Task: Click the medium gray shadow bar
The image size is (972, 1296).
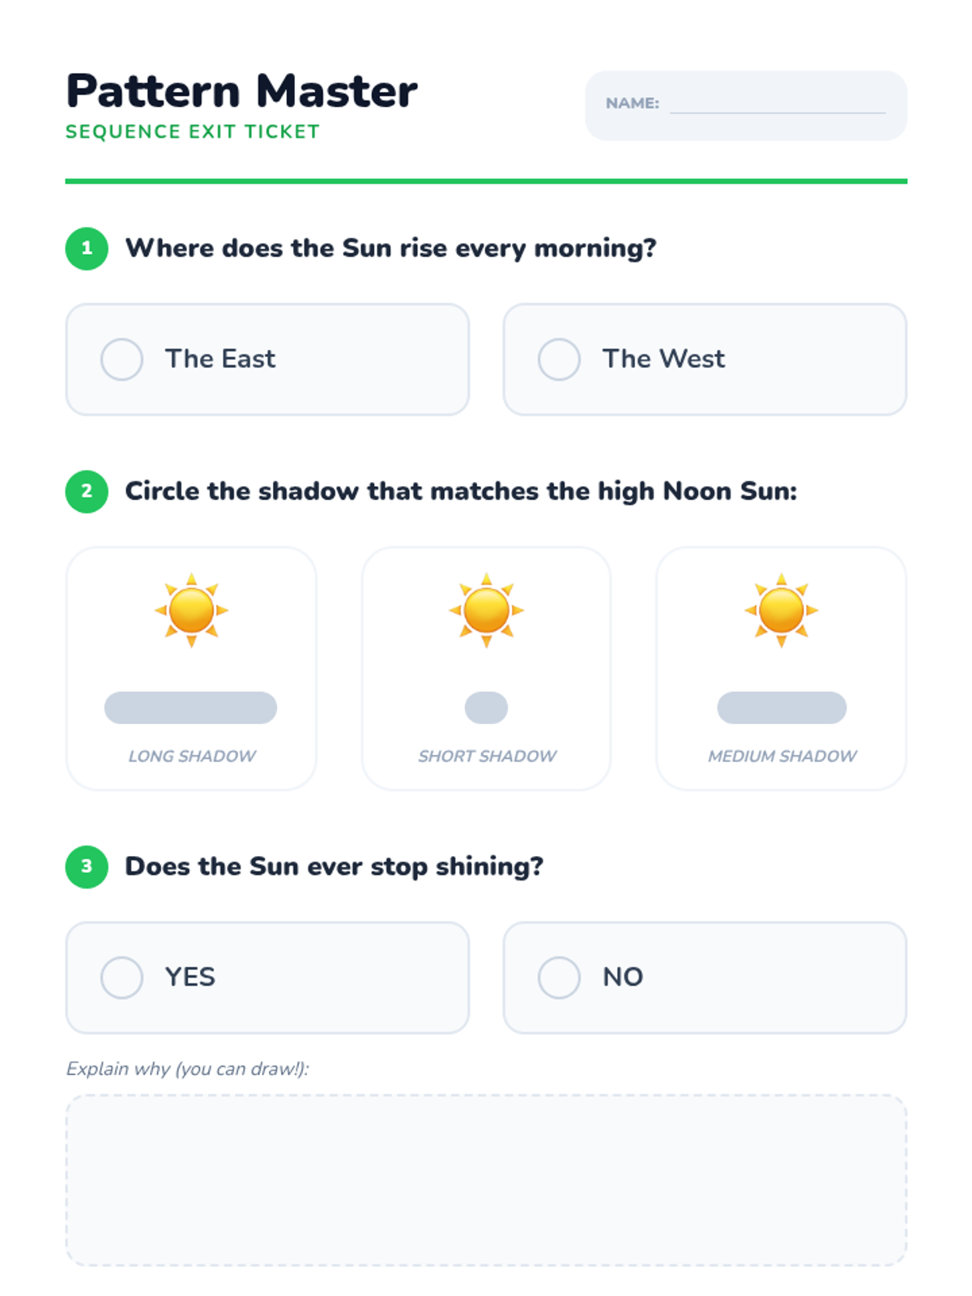Action: pyautogui.click(x=782, y=707)
